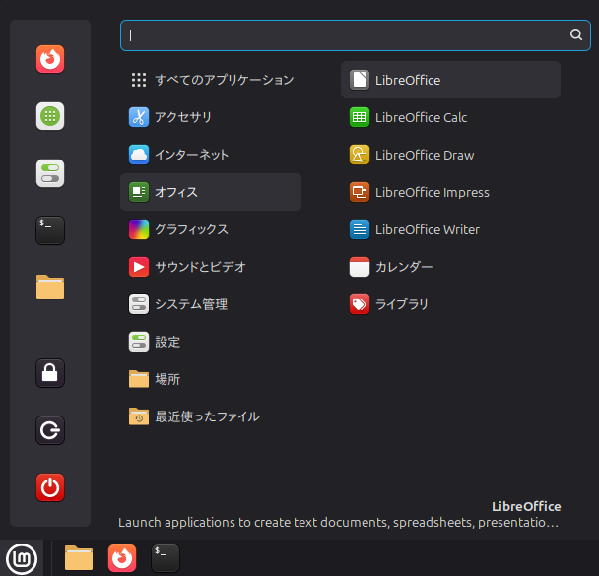
Task: Click the cloud インターネット icon
Action: click(x=139, y=155)
